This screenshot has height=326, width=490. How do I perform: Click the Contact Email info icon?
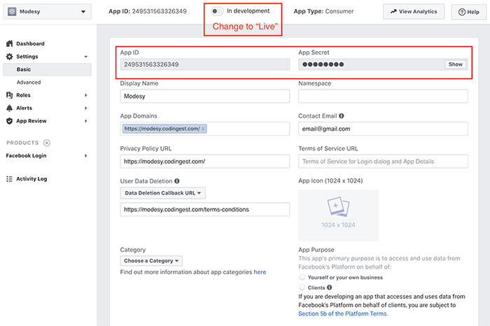[x=342, y=116]
